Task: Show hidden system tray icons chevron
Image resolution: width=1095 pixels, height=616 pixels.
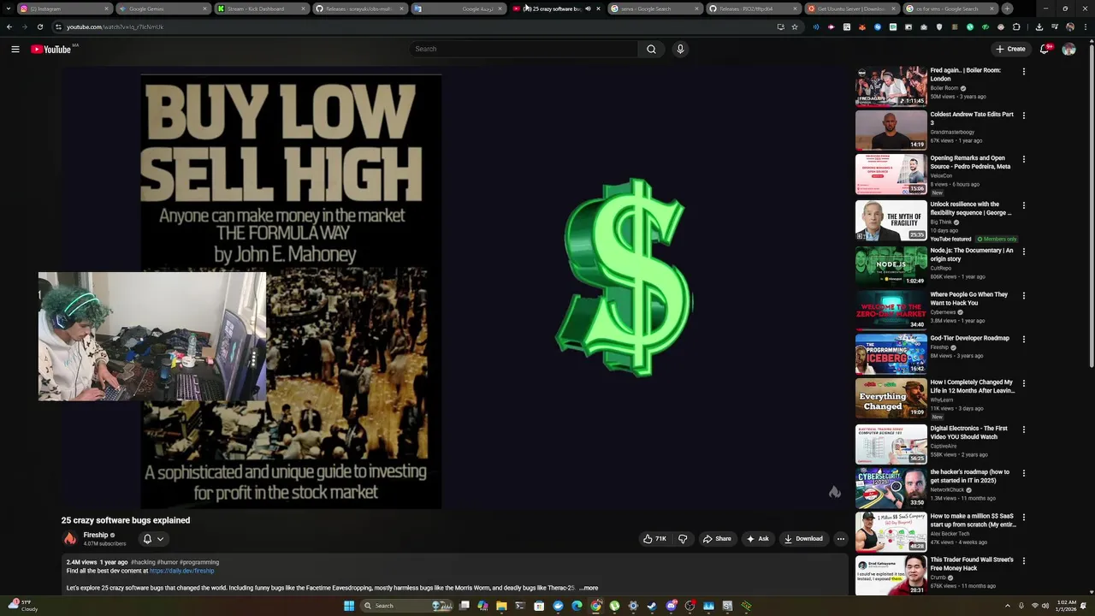Action: pyautogui.click(x=1008, y=606)
